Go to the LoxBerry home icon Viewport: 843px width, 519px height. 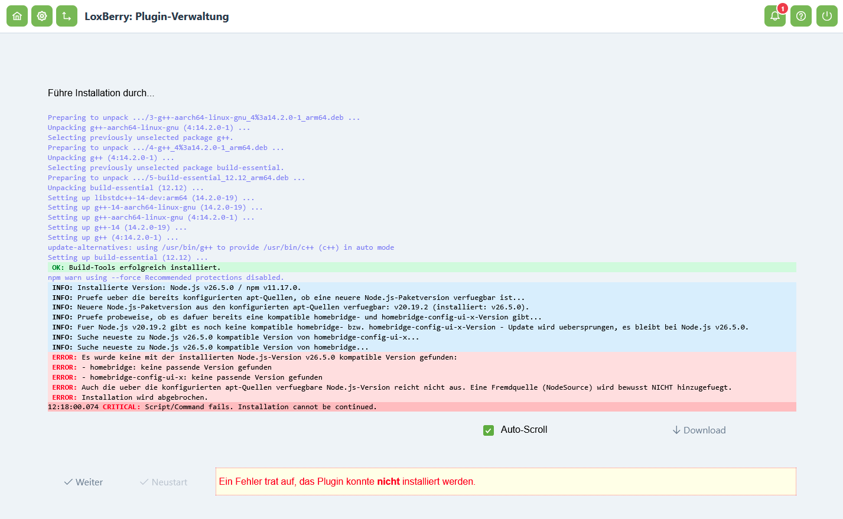pos(17,16)
